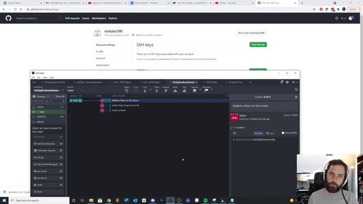Click the sort files icon under 1 modified
The height and width of the screenshot is (204, 363).
pyautogui.click(x=234, y=133)
